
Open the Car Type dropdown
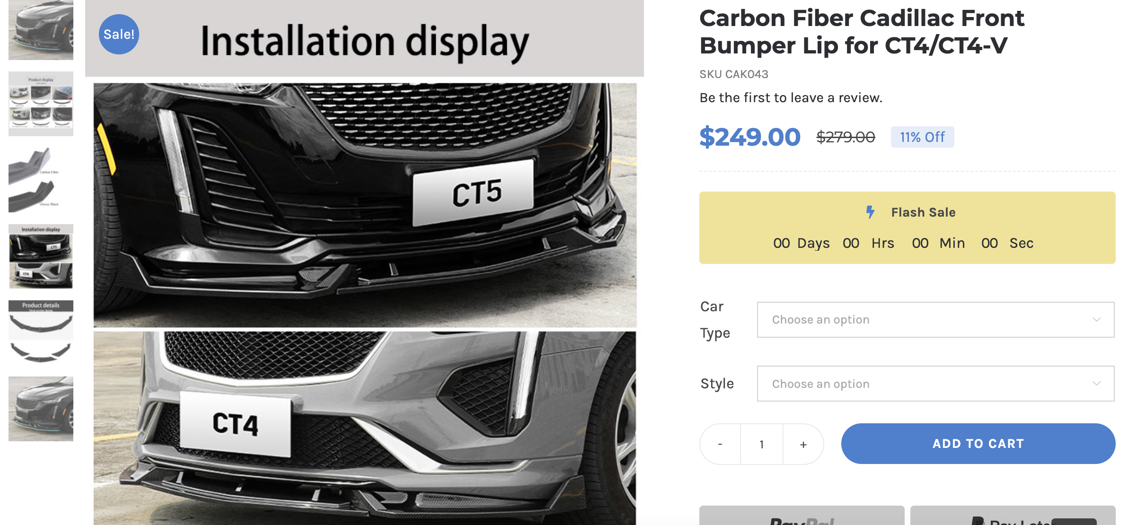click(x=935, y=320)
